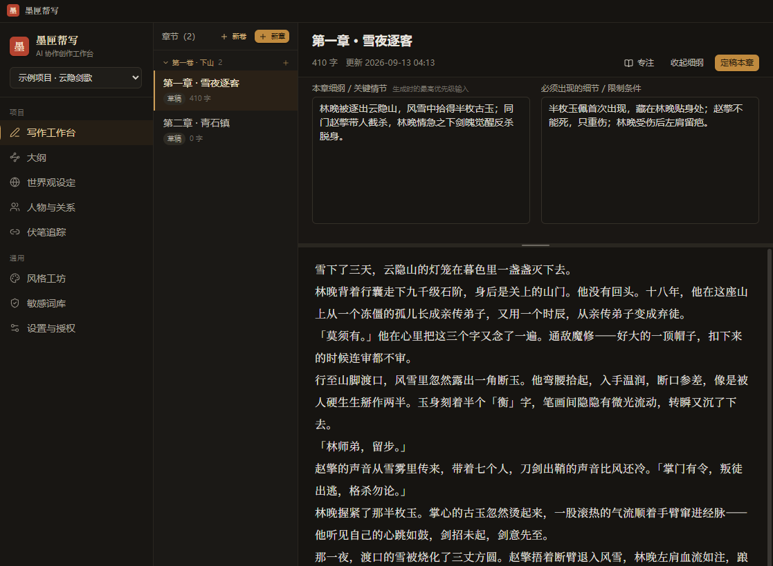This screenshot has width=773, height=566.
Task: Enable 专注 focus mode
Action: (639, 63)
